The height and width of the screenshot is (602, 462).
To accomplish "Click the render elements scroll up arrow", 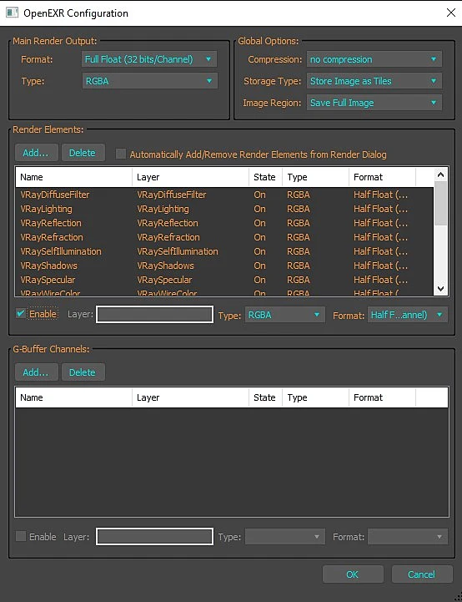I will [x=440, y=175].
